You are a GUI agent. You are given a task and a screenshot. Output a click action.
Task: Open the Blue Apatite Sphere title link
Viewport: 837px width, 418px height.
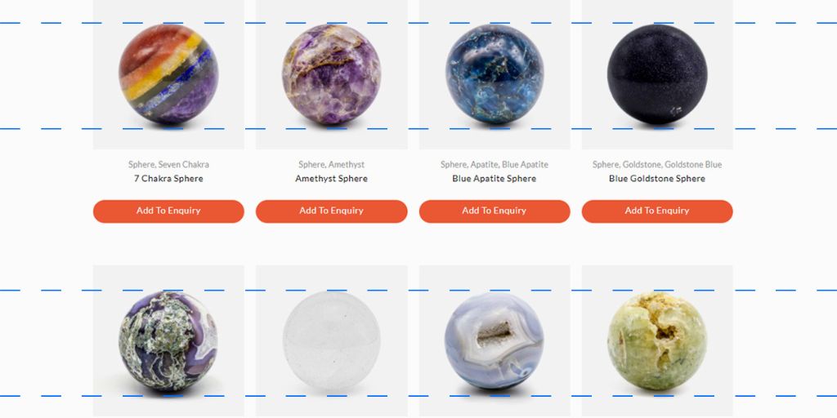point(495,179)
